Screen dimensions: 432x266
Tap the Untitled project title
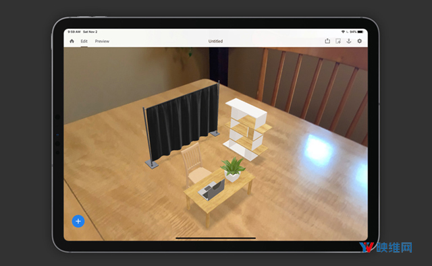click(215, 41)
